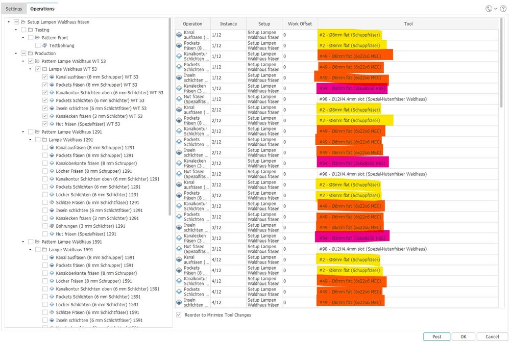Select Kanaloberkante fräsen (8 mm Schrupper) under 1291
The image size is (510, 343).
coord(96,164)
